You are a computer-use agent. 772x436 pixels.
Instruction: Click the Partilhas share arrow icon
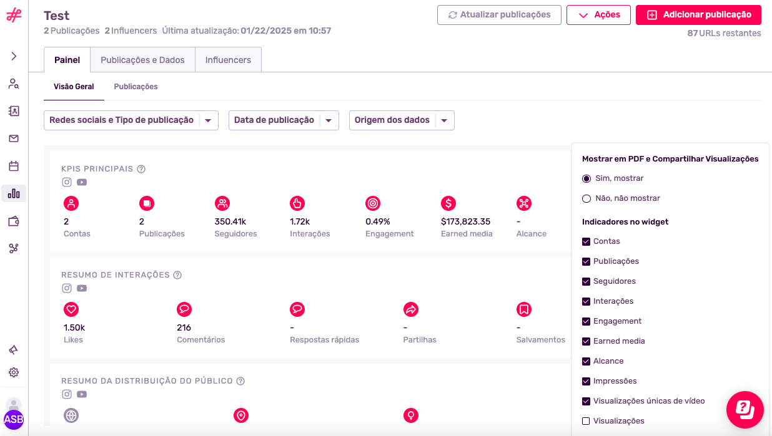410,309
